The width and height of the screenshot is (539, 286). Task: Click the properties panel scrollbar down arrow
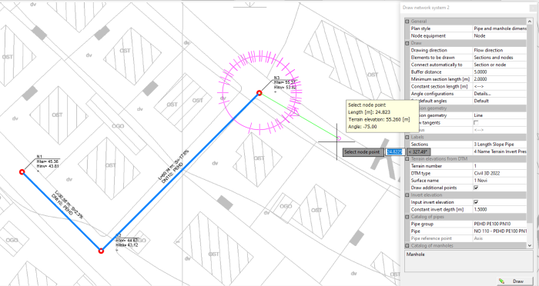(530, 245)
